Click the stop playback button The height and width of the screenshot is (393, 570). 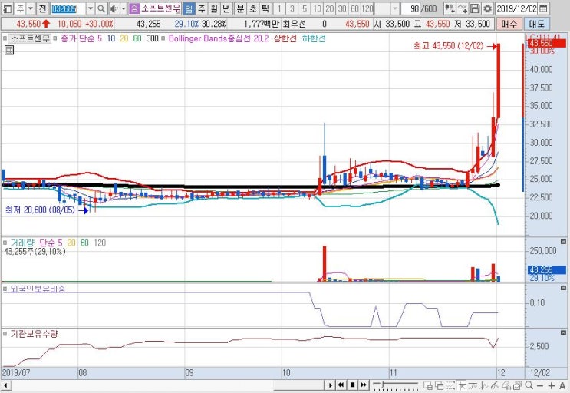(x=352, y=385)
